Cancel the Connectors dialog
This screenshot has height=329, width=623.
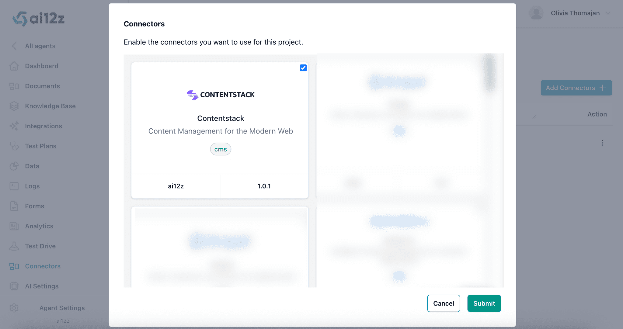[444, 303]
